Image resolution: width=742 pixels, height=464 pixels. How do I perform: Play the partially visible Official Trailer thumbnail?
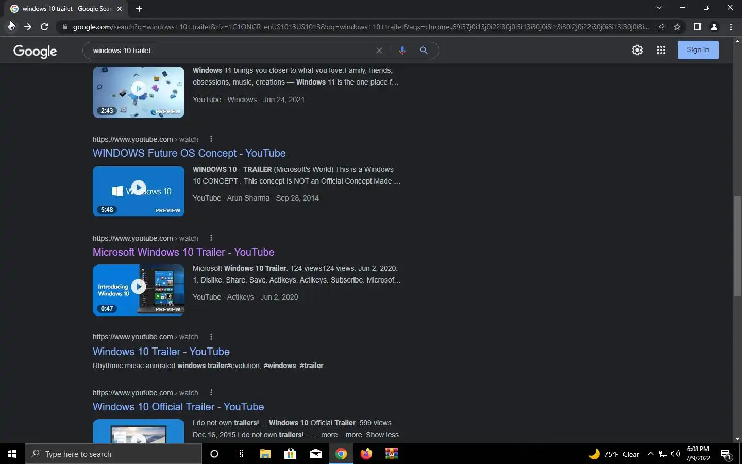click(139, 432)
